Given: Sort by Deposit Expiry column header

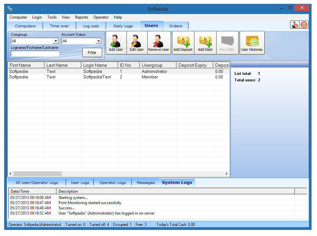Looking at the screenshot, I should pos(195,65).
